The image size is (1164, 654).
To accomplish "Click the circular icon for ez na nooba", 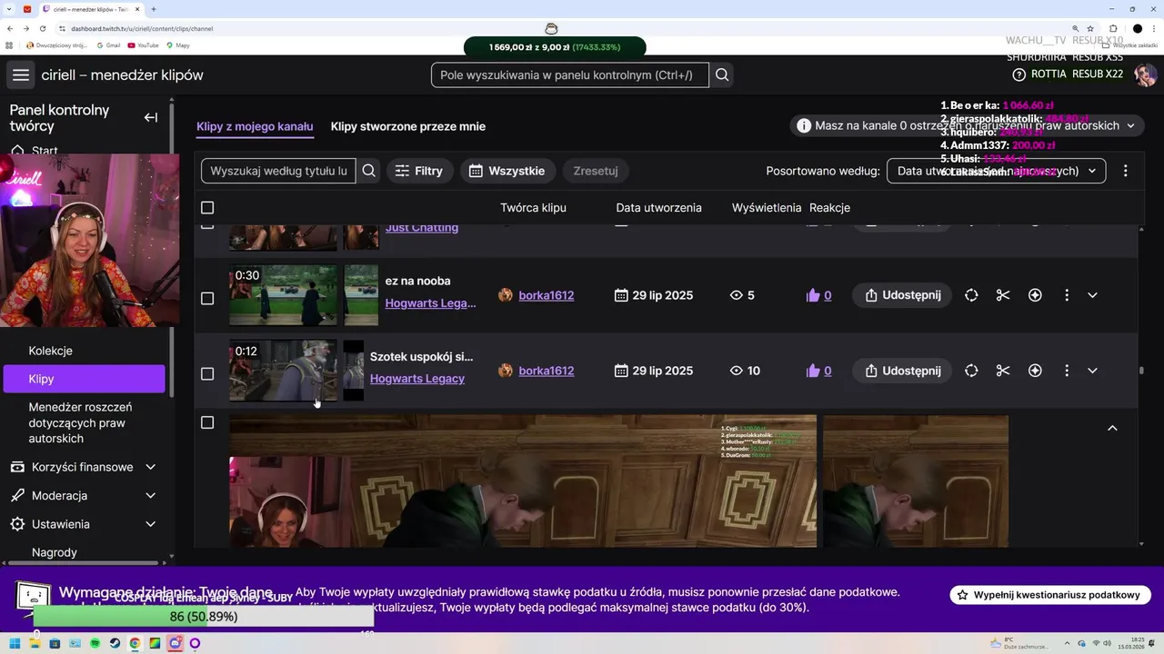I will [x=971, y=295].
